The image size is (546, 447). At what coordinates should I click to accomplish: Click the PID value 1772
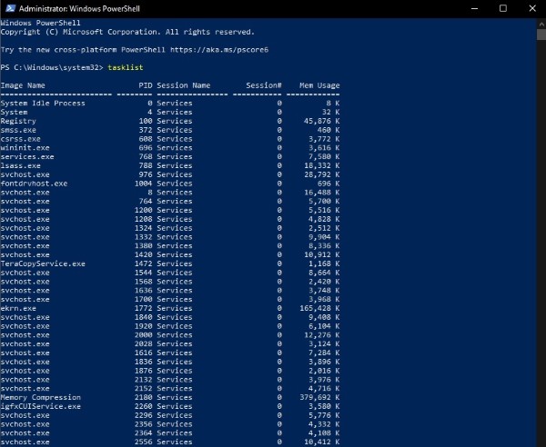(x=143, y=308)
